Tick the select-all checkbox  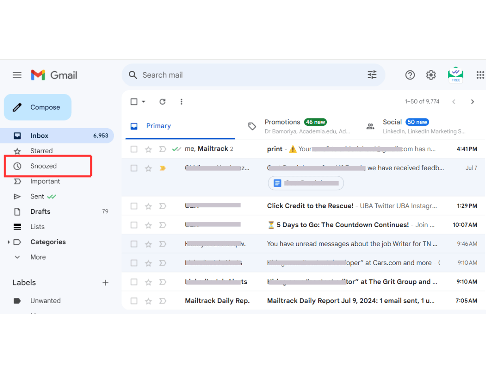[134, 101]
